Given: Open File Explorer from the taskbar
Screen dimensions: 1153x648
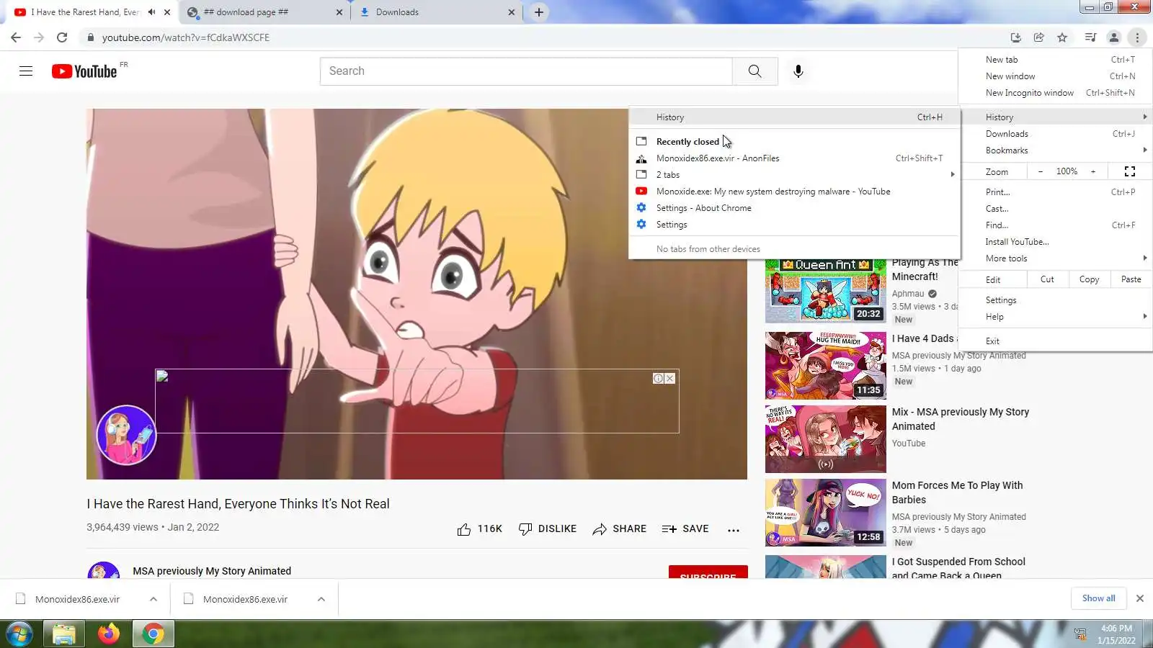Looking at the screenshot, I should (x=64, y=634).
